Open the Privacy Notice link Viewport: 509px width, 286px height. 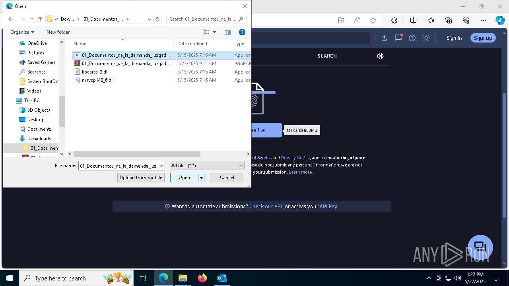pyautogui.click(x=295, y=158)
